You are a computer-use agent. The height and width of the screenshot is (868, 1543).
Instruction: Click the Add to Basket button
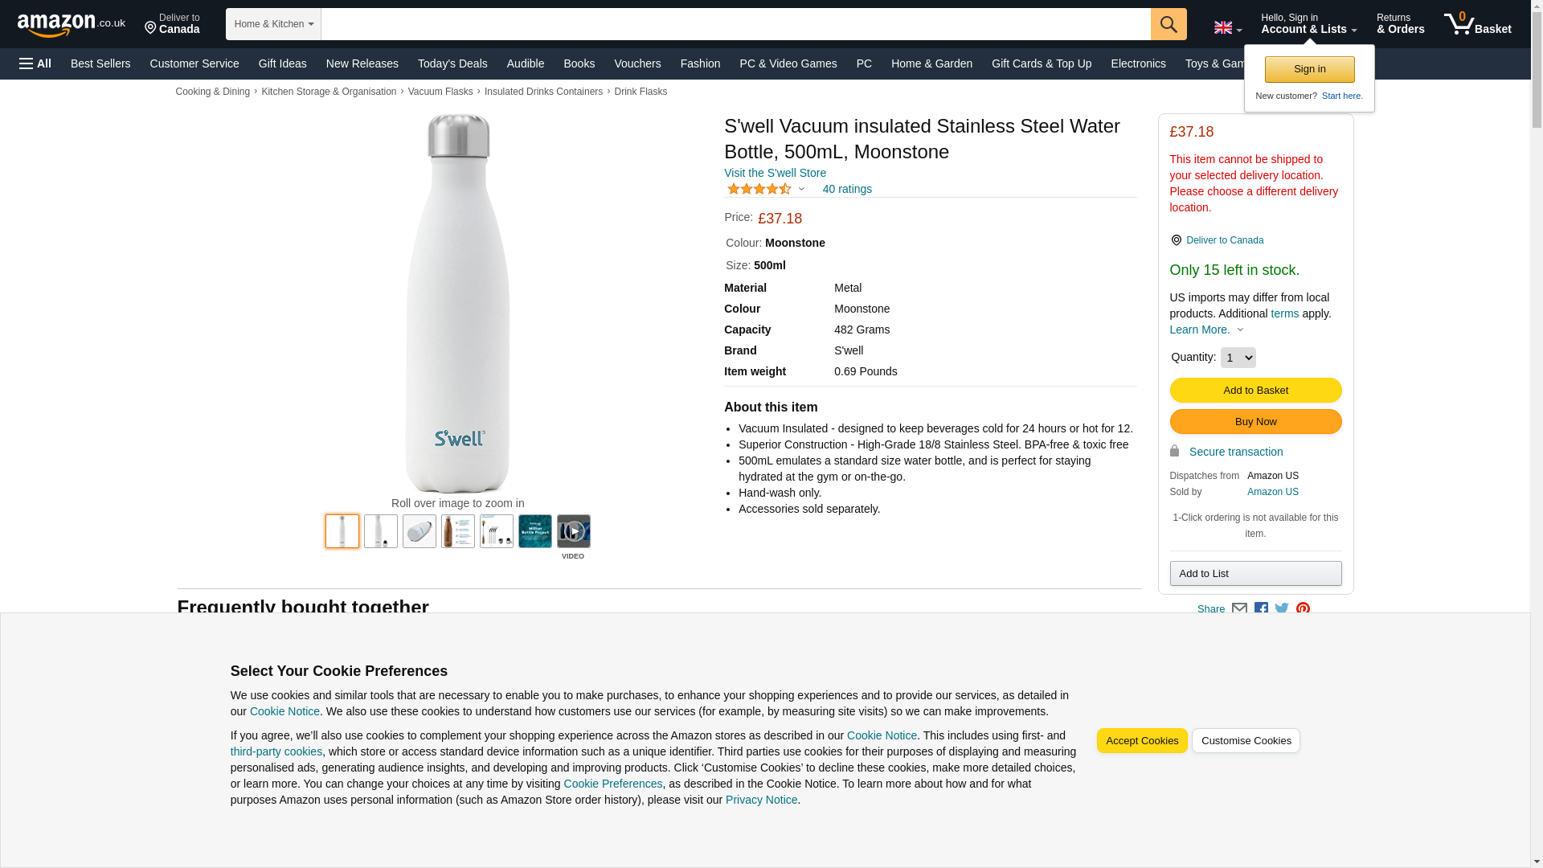pos(1255,391)
